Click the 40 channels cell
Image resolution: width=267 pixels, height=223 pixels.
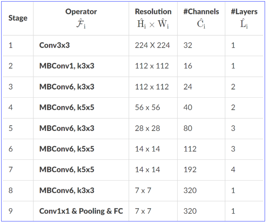pyautogui.click(x=187, y=107)
